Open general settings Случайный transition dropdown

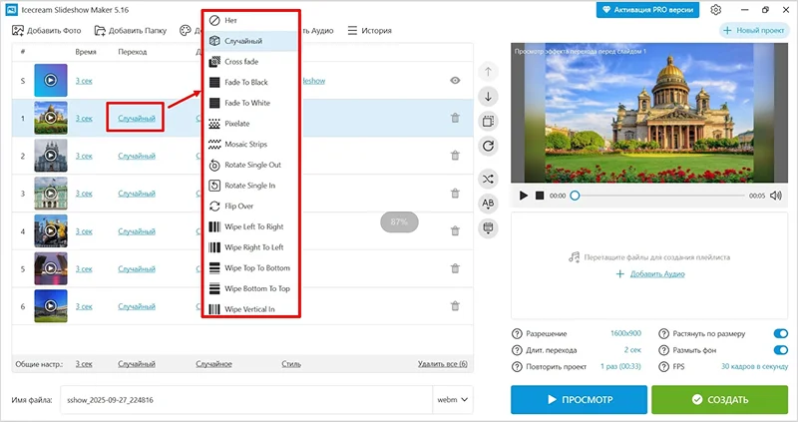click(137, 364)
